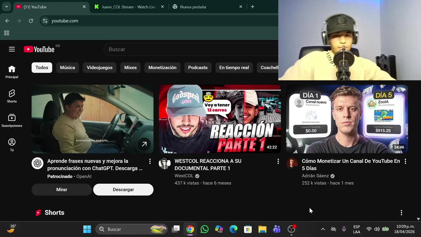Open the volume control in system tray

click(377, 229)
